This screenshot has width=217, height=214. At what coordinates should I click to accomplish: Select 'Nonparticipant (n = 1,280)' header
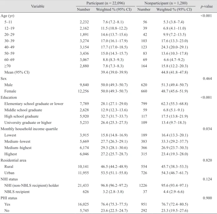pyautogui.click(x=166, y=3)
